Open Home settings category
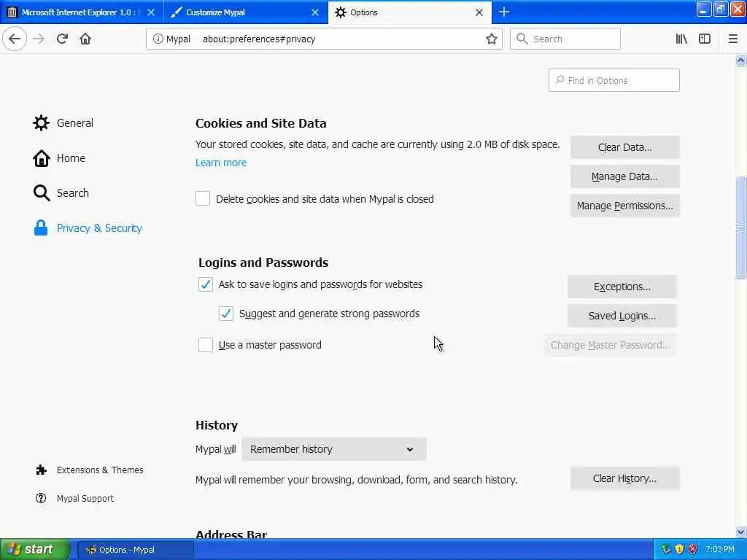Screen dimensions: 747x560 tap(59, 158)
